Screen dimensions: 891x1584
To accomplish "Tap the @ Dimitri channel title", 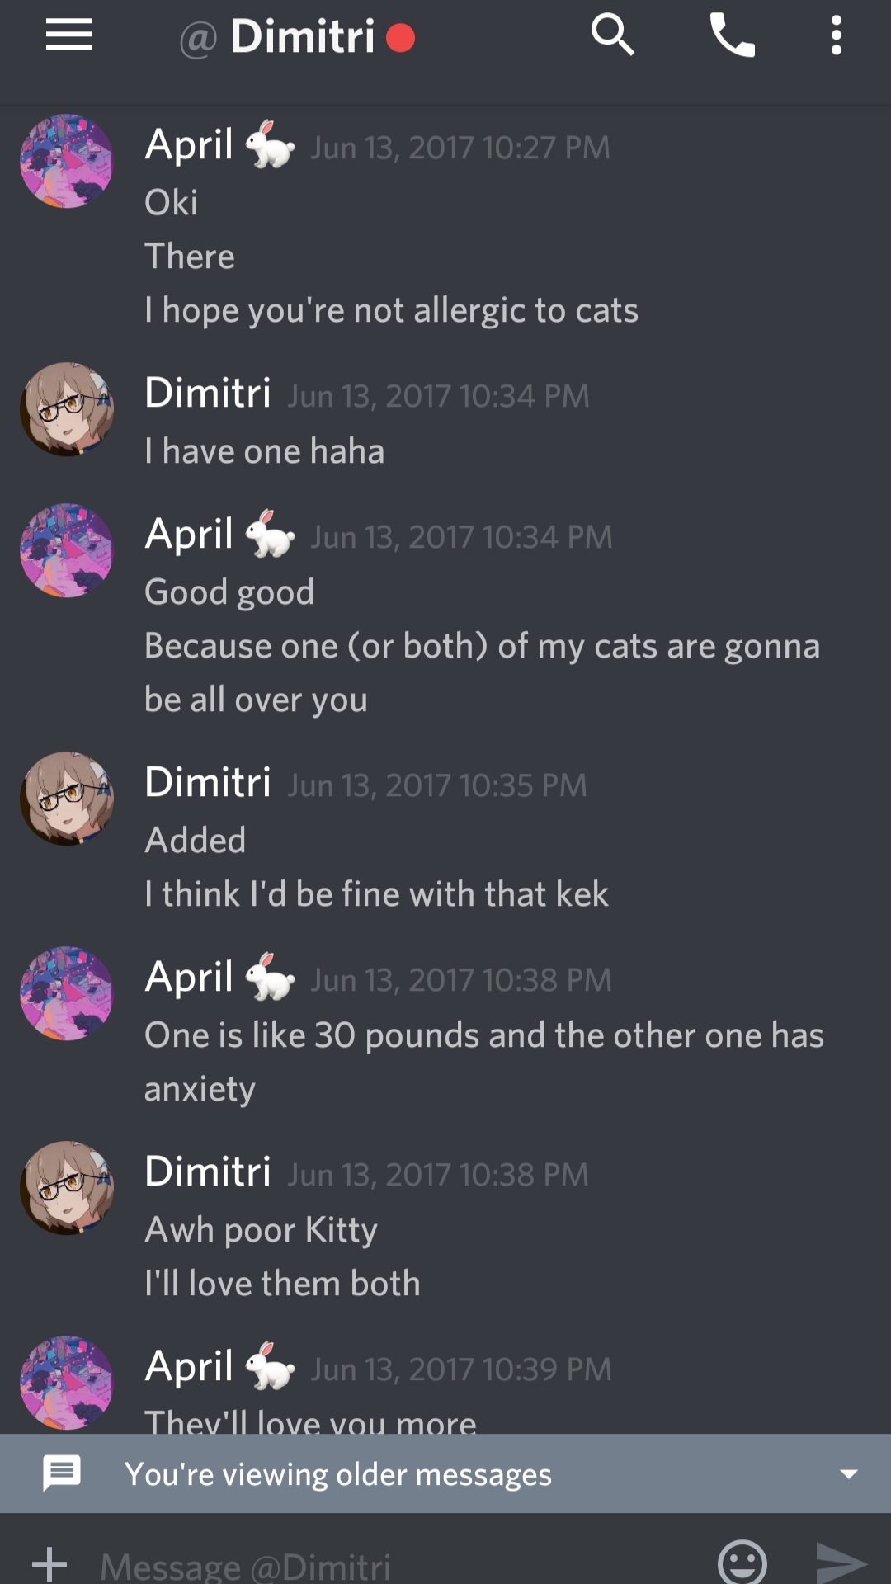I will (277, 37).
